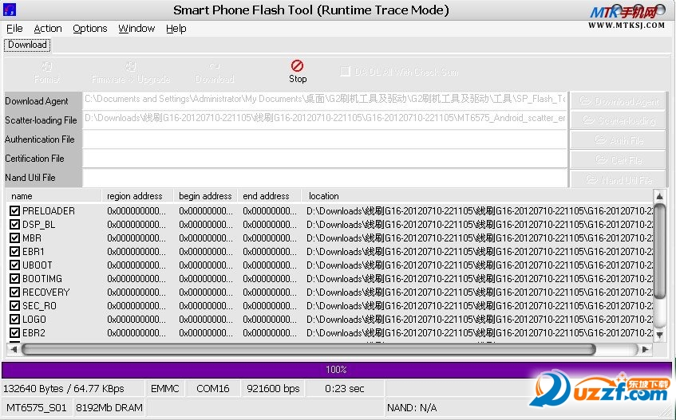This screenshot has width=676, height=420.
Task: Sort by begin address column header
Action: [205, 196]
